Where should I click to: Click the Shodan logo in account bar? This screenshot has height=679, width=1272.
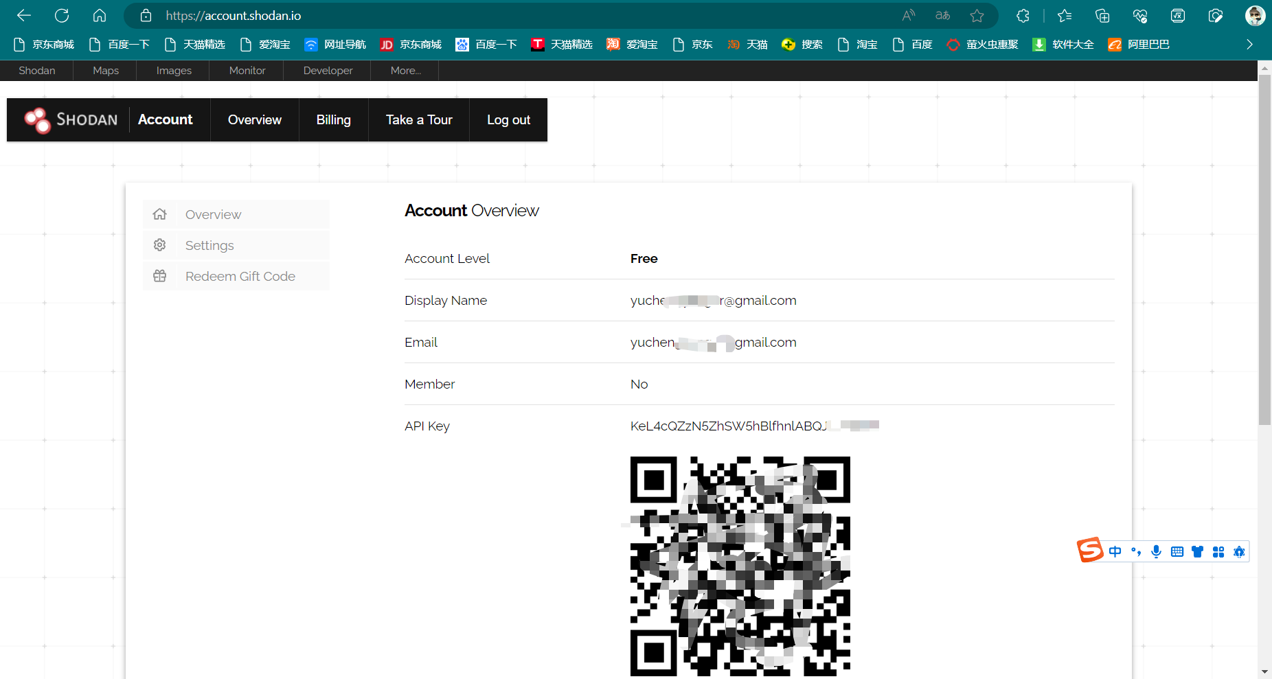[71, 120]
